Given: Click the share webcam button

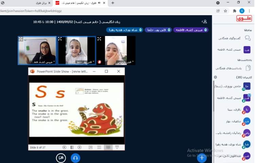Looking at the screenshot, I should pos(61,158).
